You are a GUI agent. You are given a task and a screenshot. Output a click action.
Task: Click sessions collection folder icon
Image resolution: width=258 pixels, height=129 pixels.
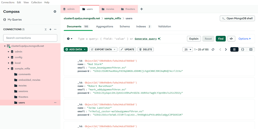pyautogui.click(x=16, y=91)
